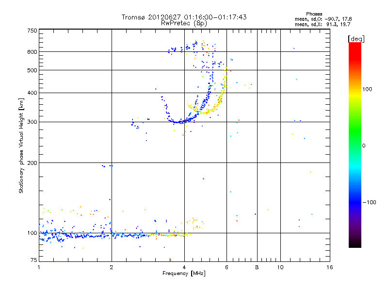Click the y-axis tick label '75'
The width and height of the screenshot is (388, 291).
tap(34, 260)
